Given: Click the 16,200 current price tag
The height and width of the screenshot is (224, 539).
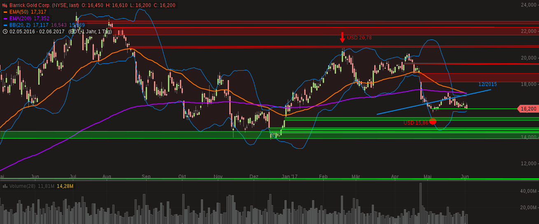Looking at the screenshot, I should click(528, 109).
